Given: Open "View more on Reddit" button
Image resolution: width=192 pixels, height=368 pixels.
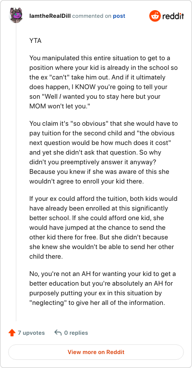Looking at the screenshot, I should click(x=96, y=352).
